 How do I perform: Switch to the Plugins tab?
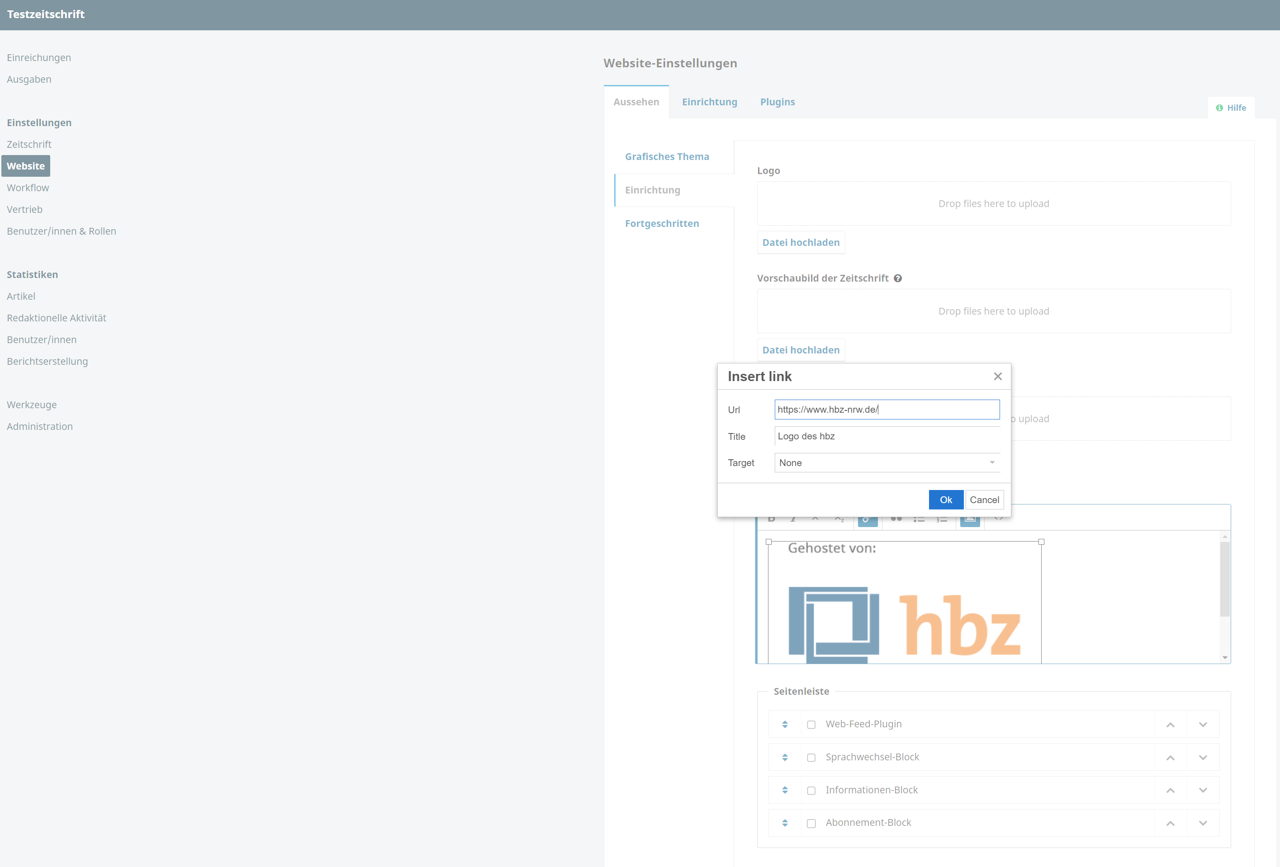click(x=777, y=102)
